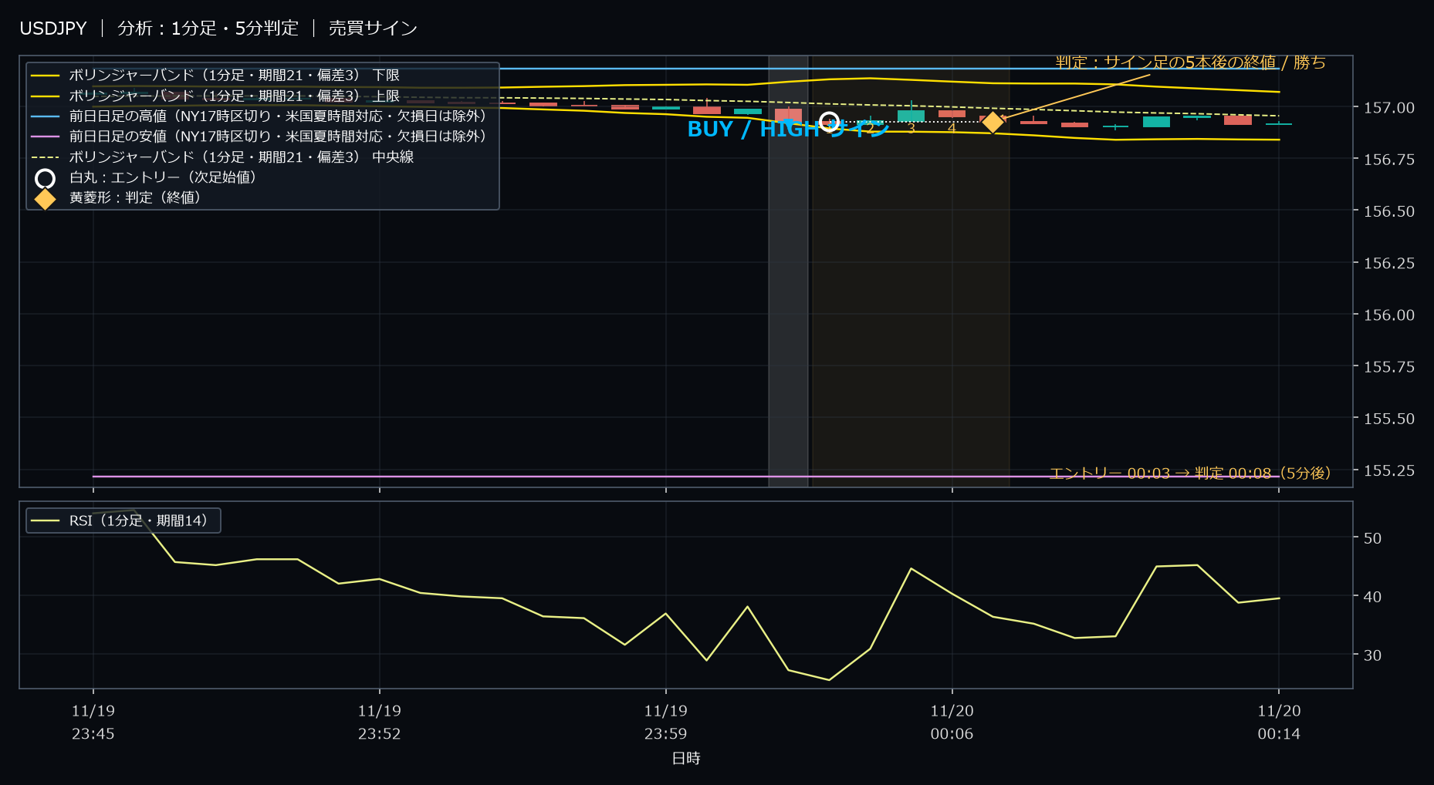Click the 156.75 price axis label
Image resolution: width=1434 pixels, height=785 pixels.
tap(1389, 160)
